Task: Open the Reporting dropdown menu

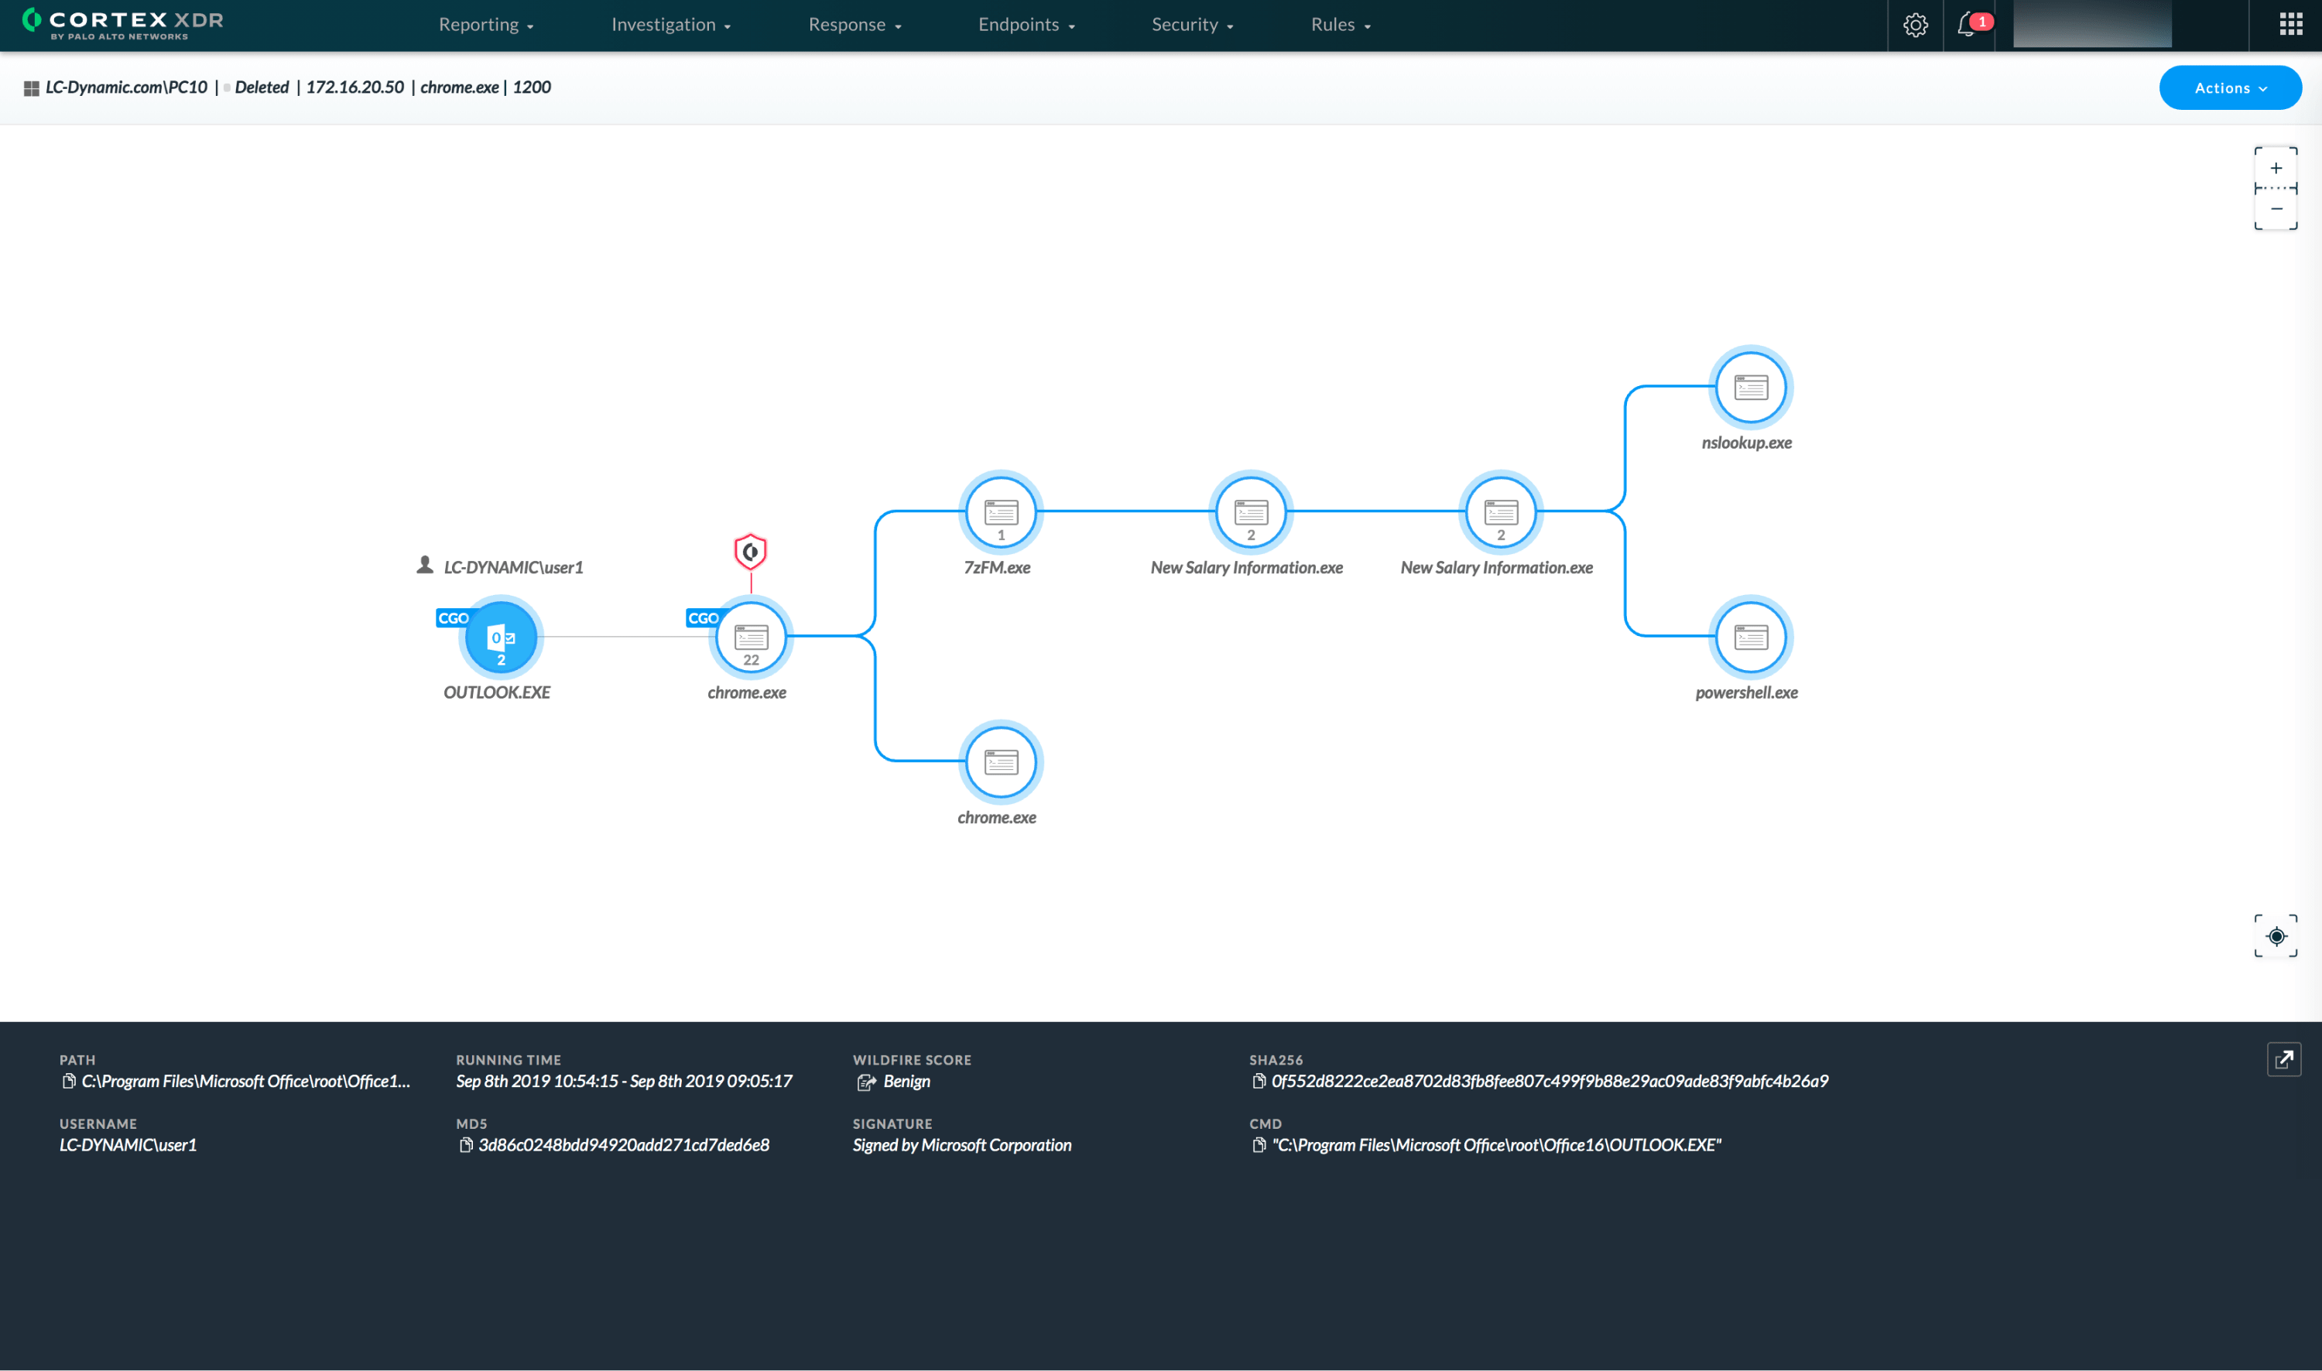Action: point(486,25)
